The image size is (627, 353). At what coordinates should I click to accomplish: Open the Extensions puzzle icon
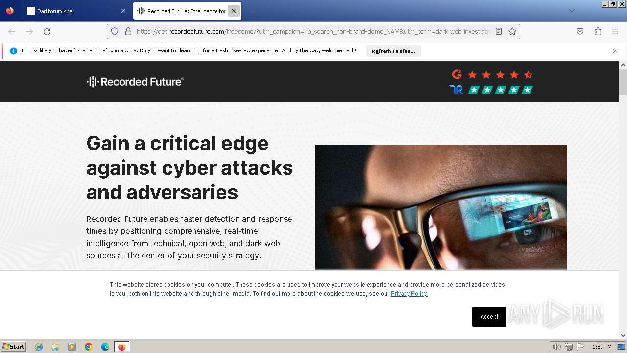tap(598, 31)
